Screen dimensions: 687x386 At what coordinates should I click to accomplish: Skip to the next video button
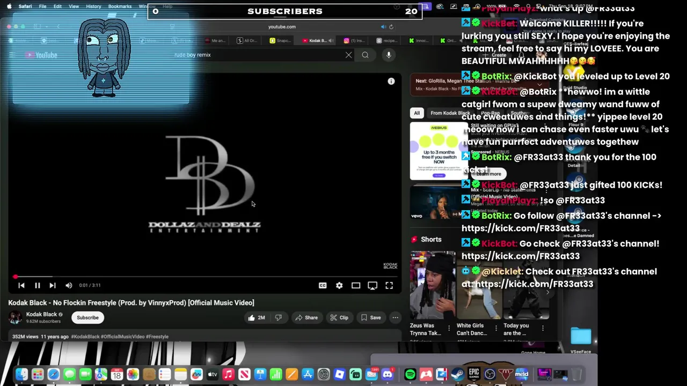click(x=52, y=286)
